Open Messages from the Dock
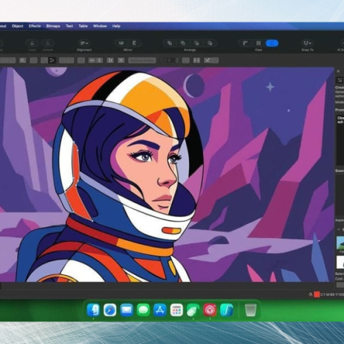This screenshot has height=344, width=344. (x=143, y=310)
